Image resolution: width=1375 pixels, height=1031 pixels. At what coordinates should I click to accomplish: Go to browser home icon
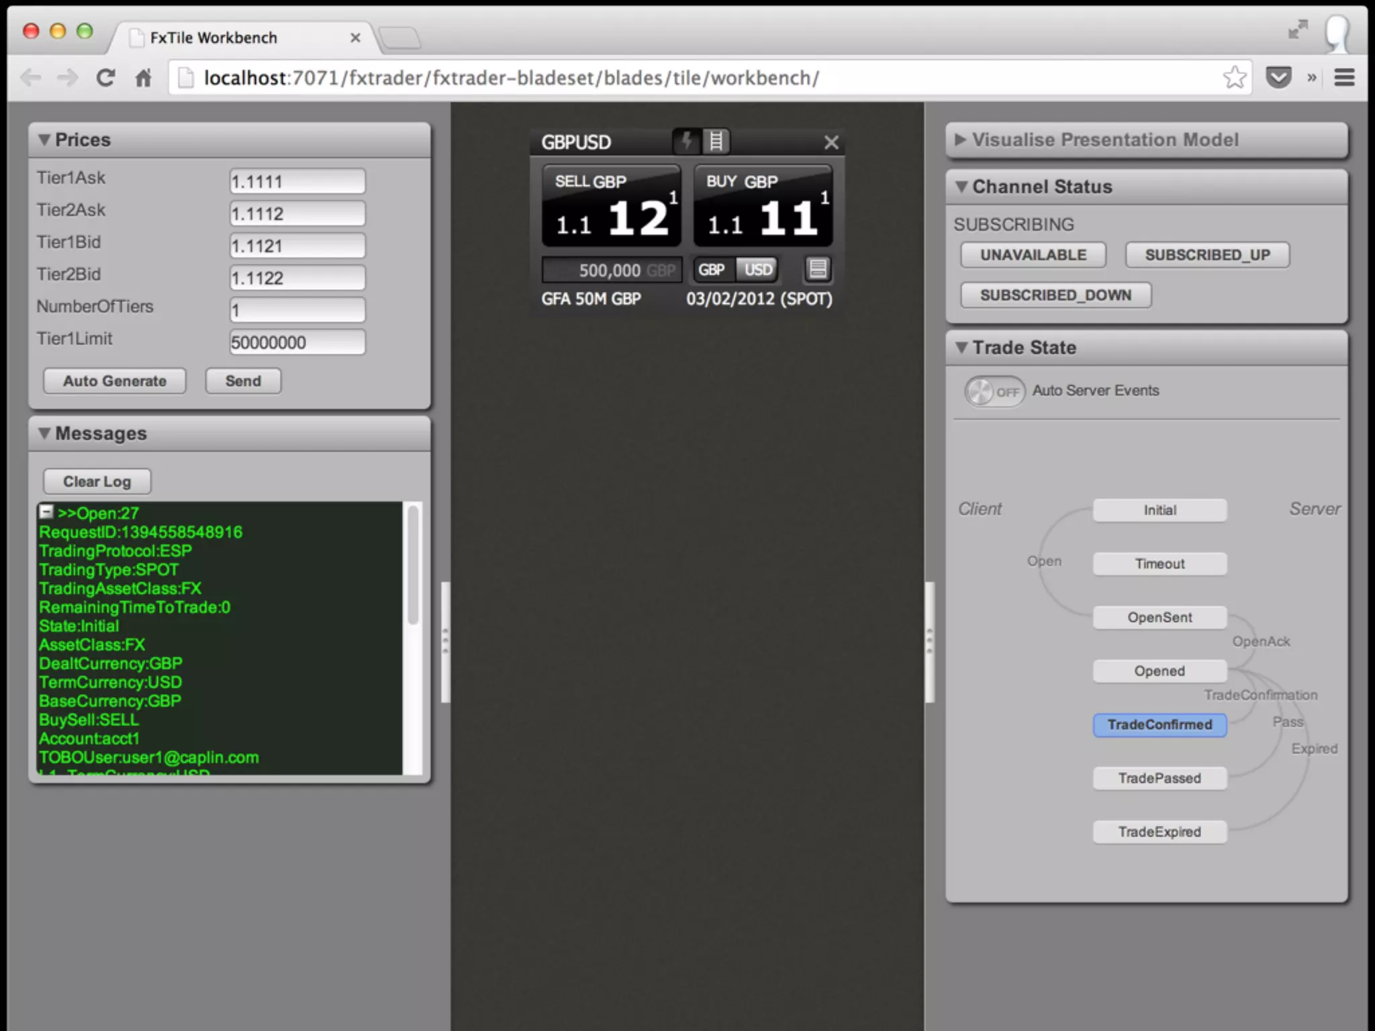(143, 78)
